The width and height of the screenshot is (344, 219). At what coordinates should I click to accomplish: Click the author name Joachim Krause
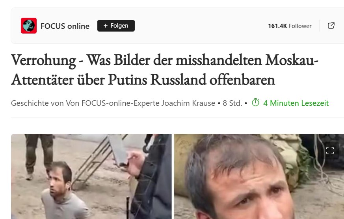[188, 103]
